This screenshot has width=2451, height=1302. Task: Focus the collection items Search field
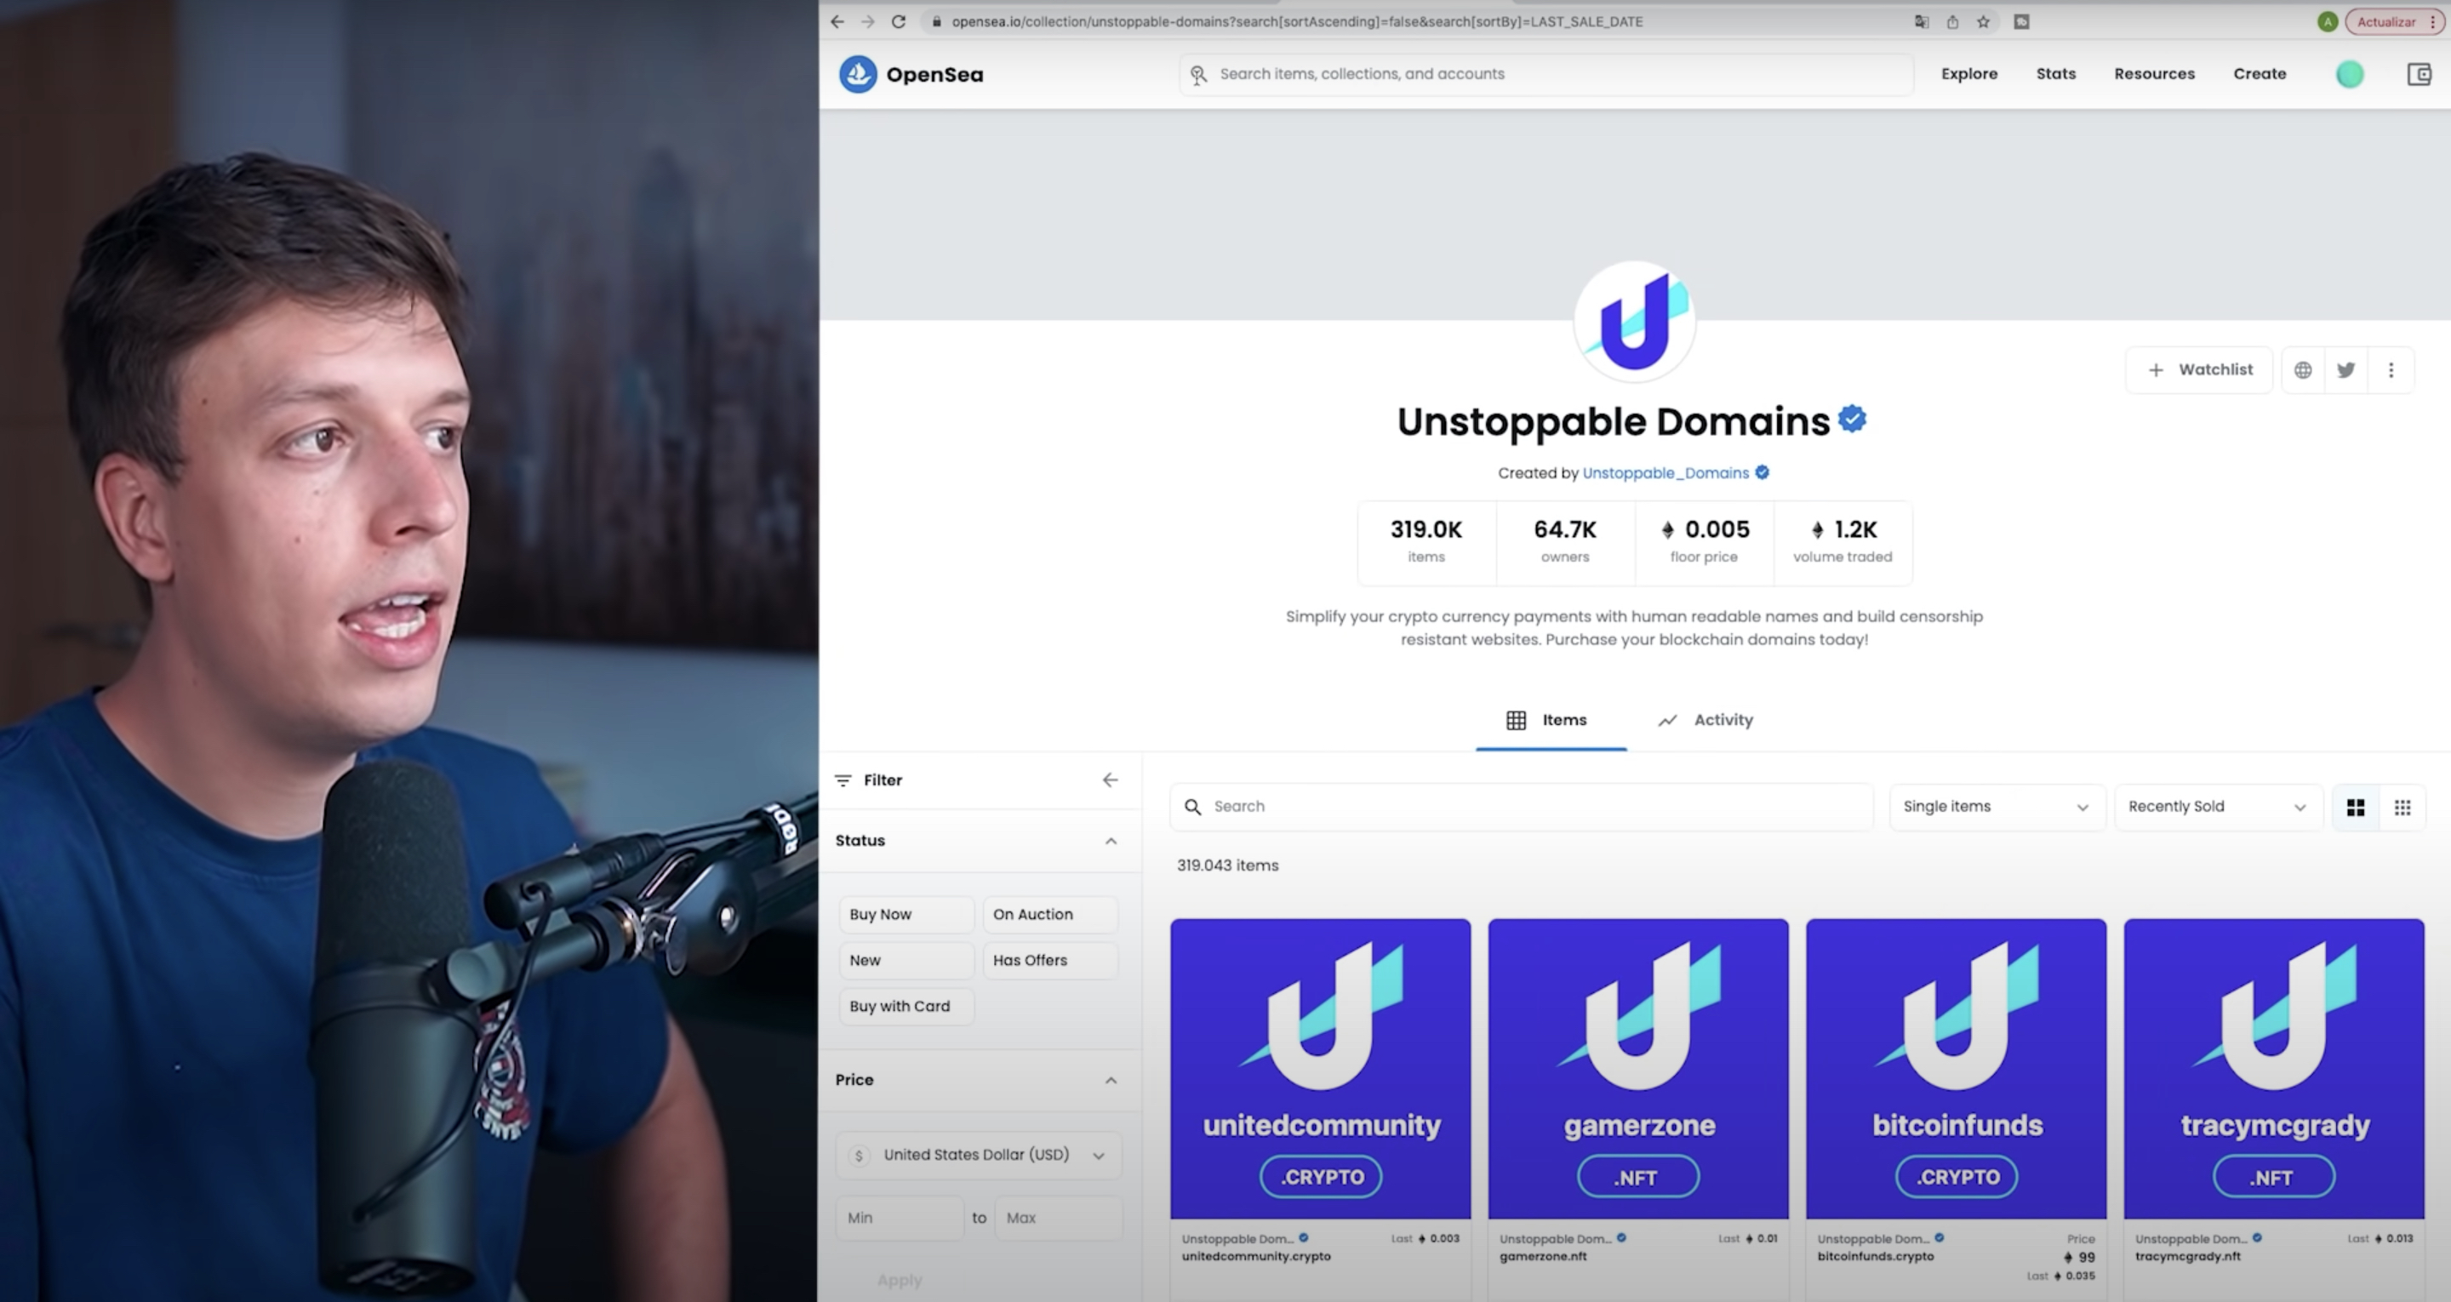(x=1522, y=807)
